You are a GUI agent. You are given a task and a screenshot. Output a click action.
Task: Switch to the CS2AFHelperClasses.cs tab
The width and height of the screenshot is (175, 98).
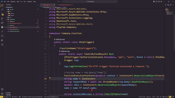point(65,5)
